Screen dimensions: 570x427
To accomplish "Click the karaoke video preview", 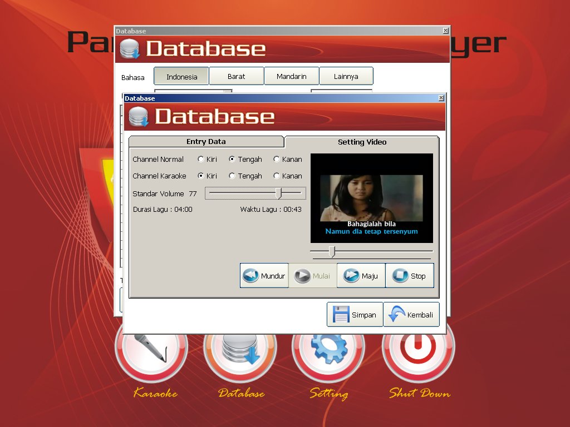I will click(x=371, y=198).
